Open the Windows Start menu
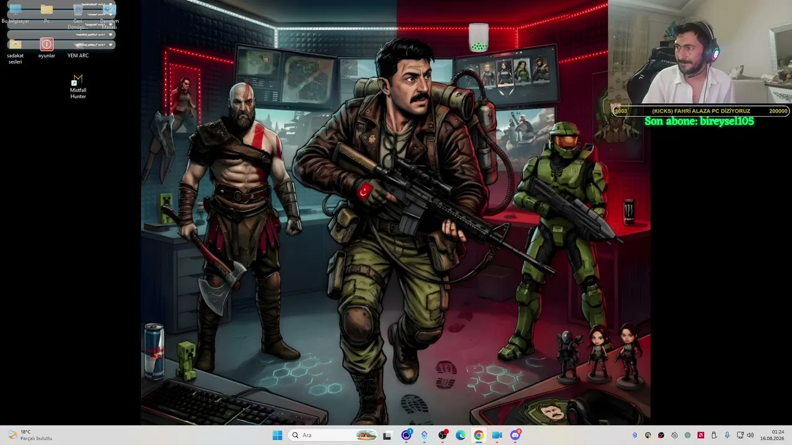Screen dimensions: 792x445 click(277, 435)
